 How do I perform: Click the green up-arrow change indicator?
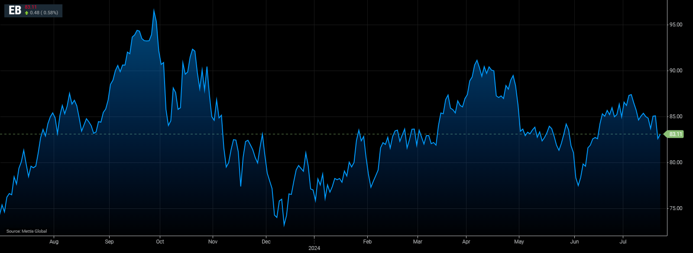click(26, 13)
